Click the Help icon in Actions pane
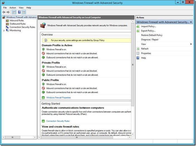196x146 pixels. (x=138, y=58)
